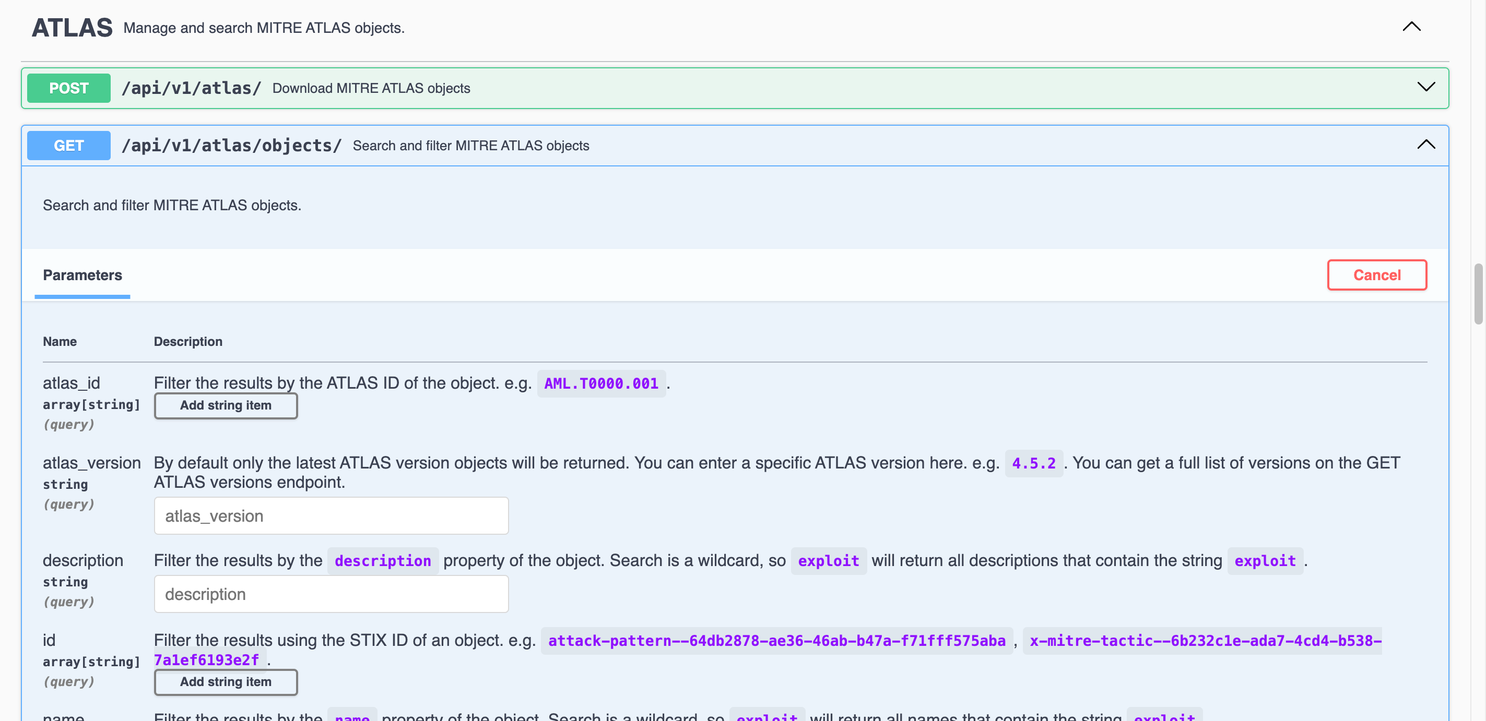Open the /api/v1/atlas/objects/ endpoint path

coord(232,146)
